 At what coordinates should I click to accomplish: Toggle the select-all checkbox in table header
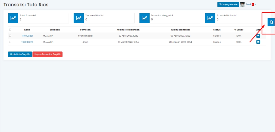[10, 30]
